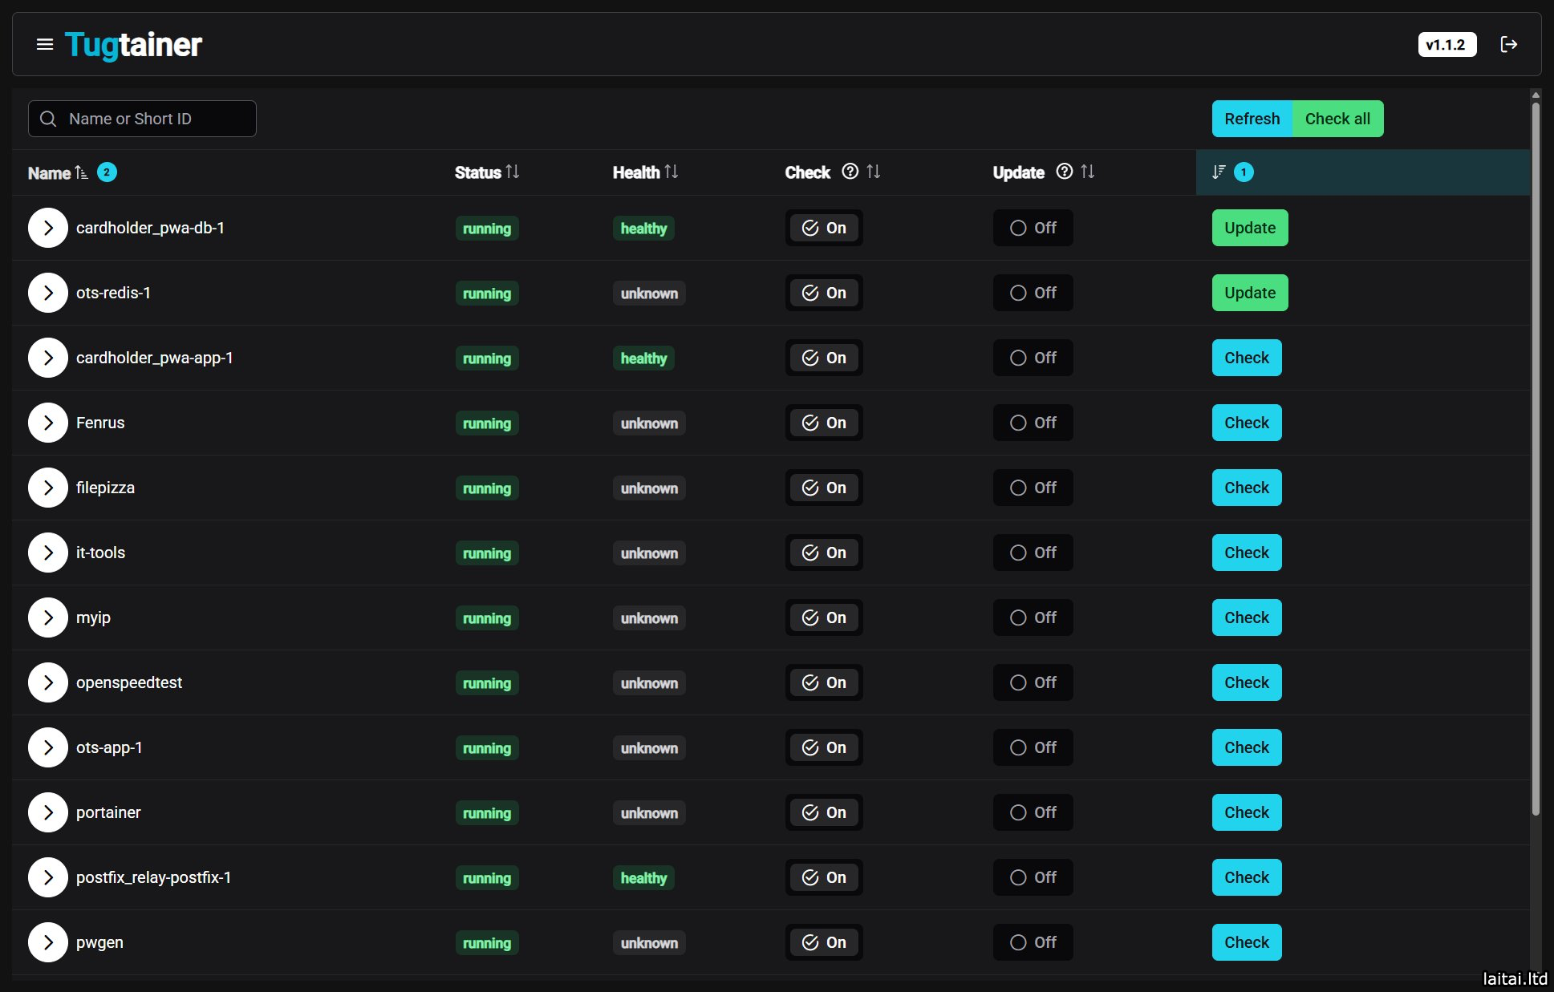Screen dimensions: 1554x992
Task: Expand the cardholder_pwa-db-1 row
Action: click(x=48, y=228)
